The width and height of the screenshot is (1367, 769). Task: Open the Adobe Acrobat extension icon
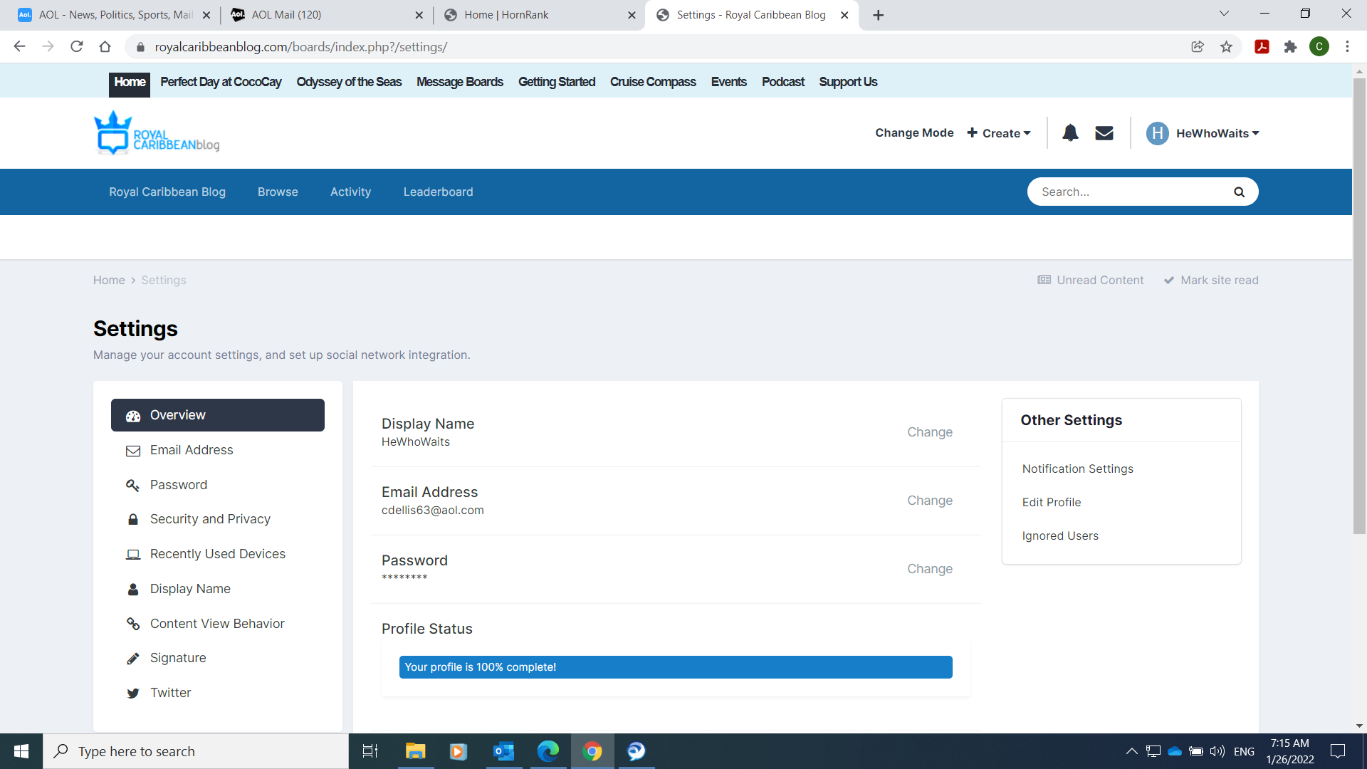1262,47
